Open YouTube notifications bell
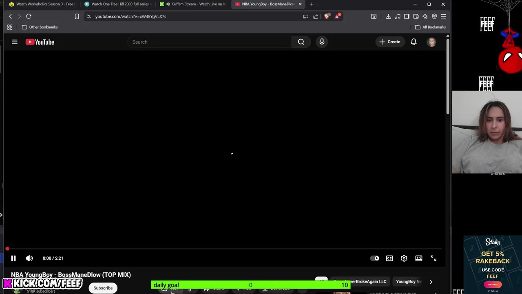This screenshot has width=522, height=294. click(x=414, y=42)
